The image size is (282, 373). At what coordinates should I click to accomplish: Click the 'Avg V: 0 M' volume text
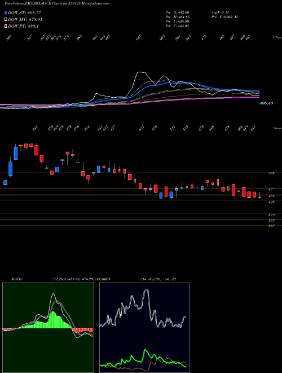(x=219, y=12)
